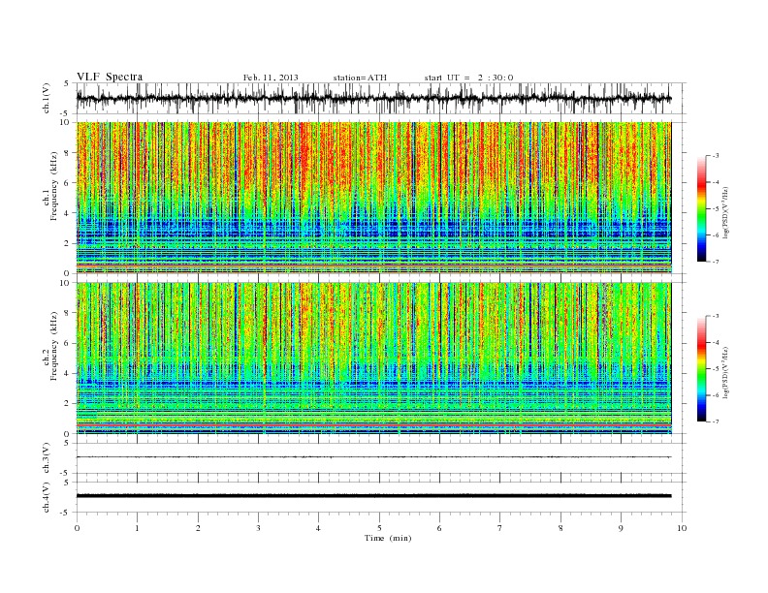The height and width of the screenshot is (593, 768).
Task: Click inside the ch.2 spectrogram panel
Action: pyautogui.click(x=373, y=358)
